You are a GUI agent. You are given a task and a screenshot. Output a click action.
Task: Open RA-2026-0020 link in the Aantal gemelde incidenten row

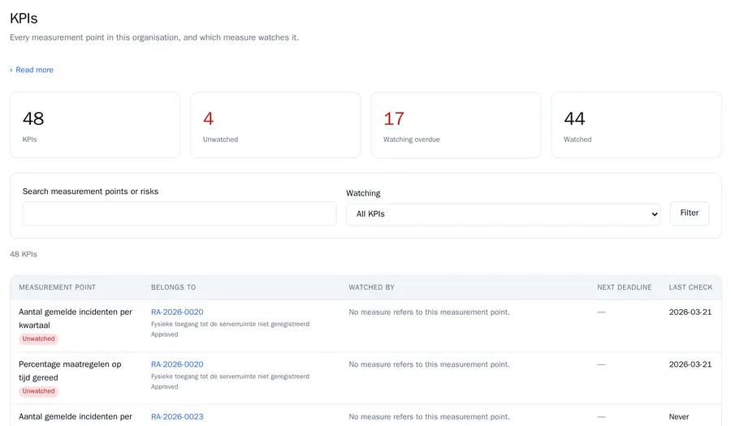[177, 312]
